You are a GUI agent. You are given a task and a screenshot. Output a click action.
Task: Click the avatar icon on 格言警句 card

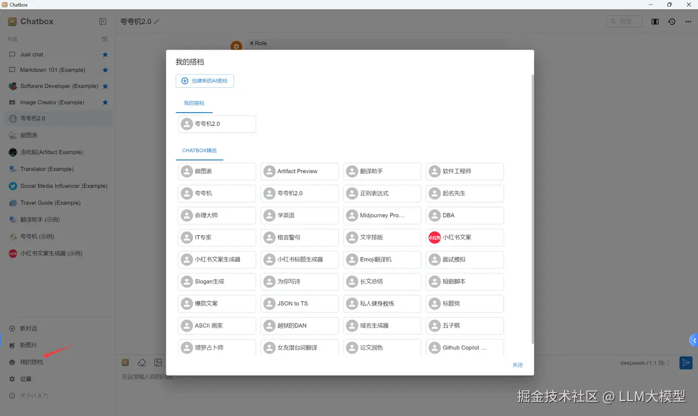(269, 237)
